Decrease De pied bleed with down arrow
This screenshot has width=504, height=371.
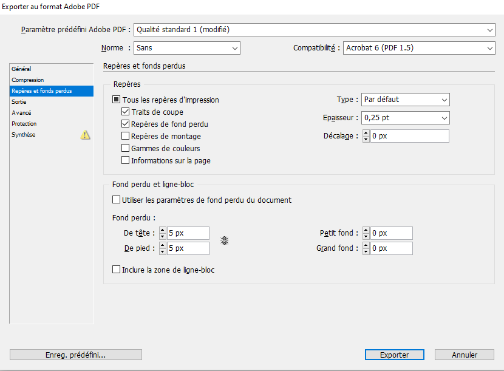[x=162, y=251]
